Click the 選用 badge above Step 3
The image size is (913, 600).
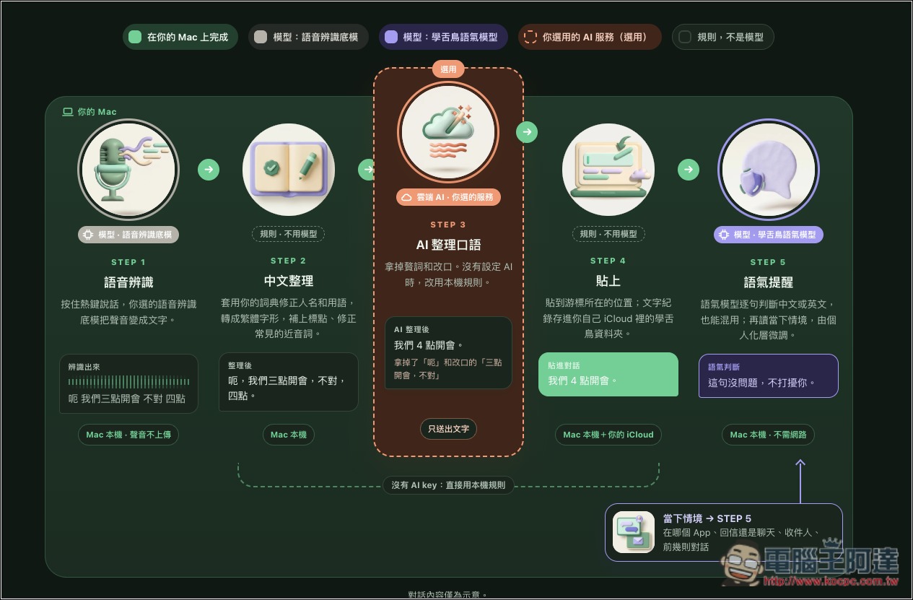click(x=448, y=69)
